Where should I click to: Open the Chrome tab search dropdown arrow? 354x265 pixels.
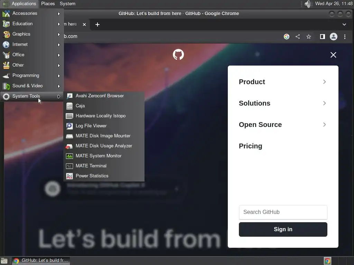(344, 24)
